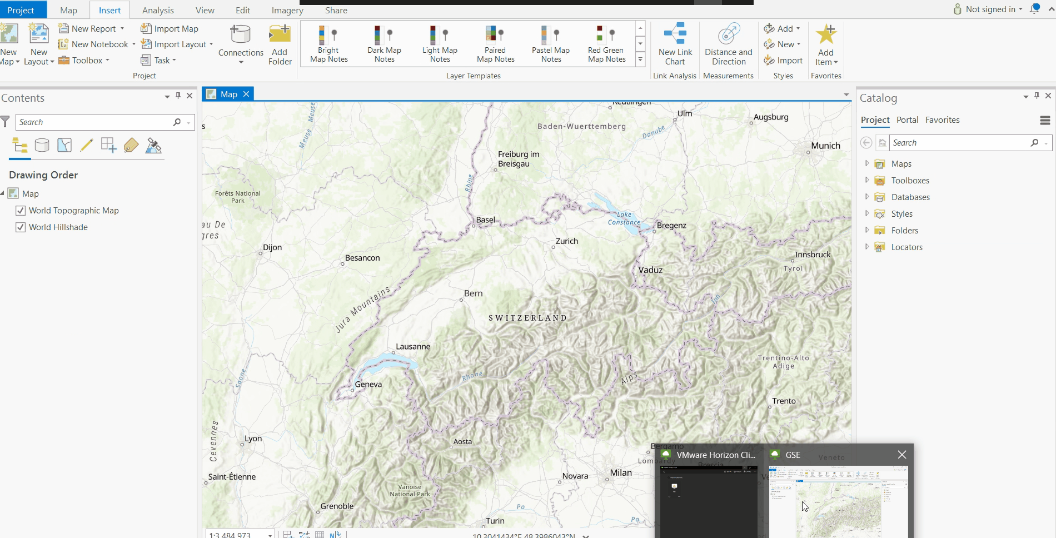Click the List By Editing pencil icon

[86, 146]
